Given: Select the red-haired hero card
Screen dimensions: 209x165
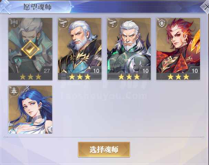Looking at the screenshot, I should (178, 49).
